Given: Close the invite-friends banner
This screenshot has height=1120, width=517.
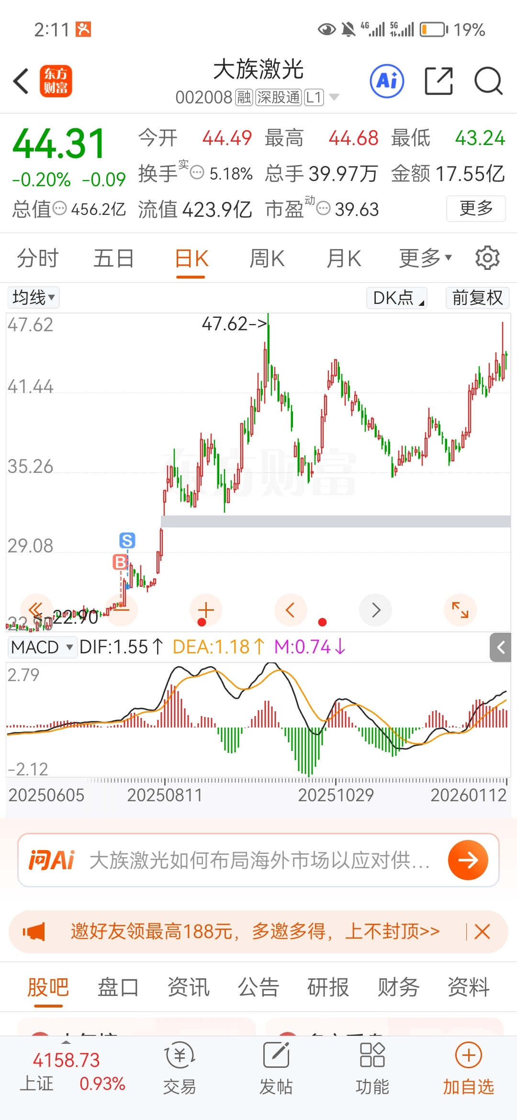Looking at the screenshot, I should point(482,932).
